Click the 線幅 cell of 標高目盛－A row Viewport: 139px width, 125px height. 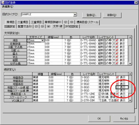(56, 94)
